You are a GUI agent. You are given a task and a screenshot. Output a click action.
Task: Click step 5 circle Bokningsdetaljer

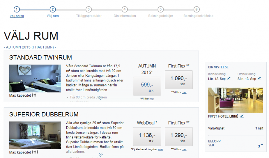(x=161, y=10)
